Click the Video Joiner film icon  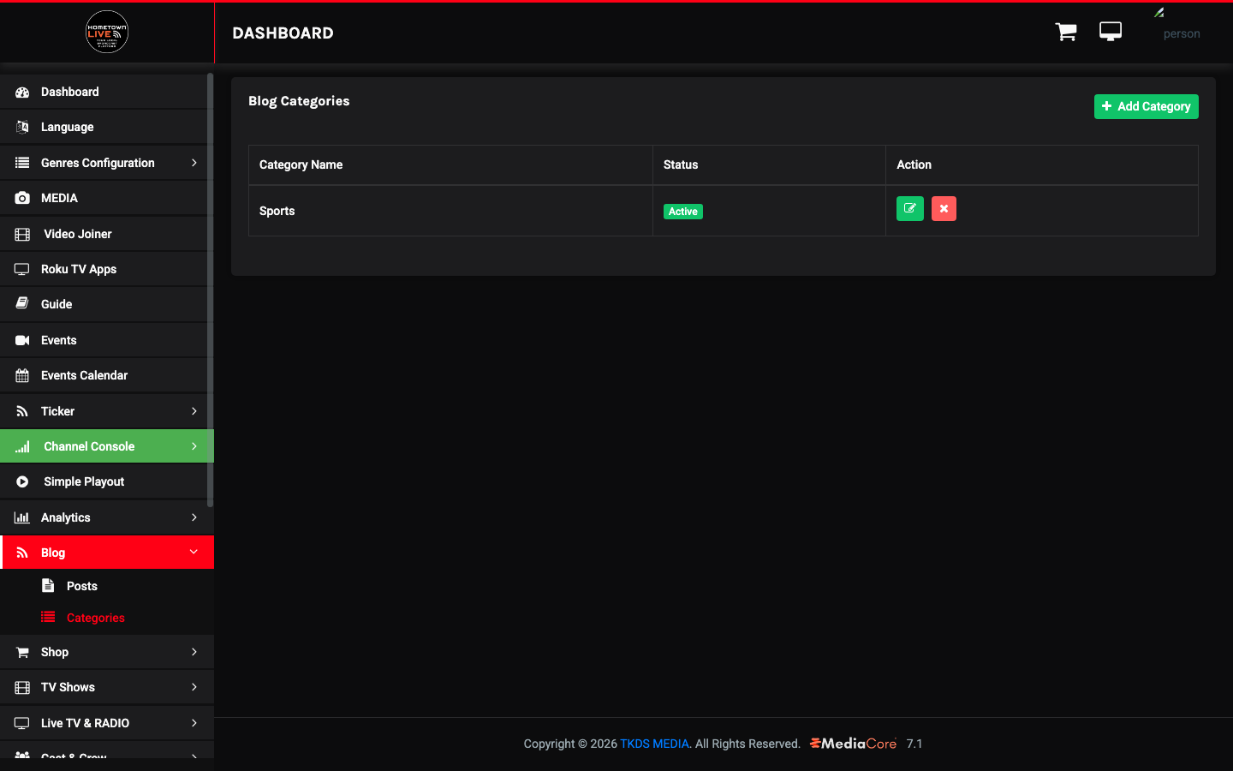point(22,234)
